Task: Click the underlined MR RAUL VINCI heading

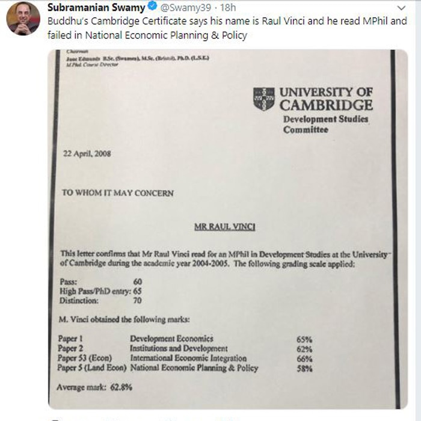Action: 225,227
